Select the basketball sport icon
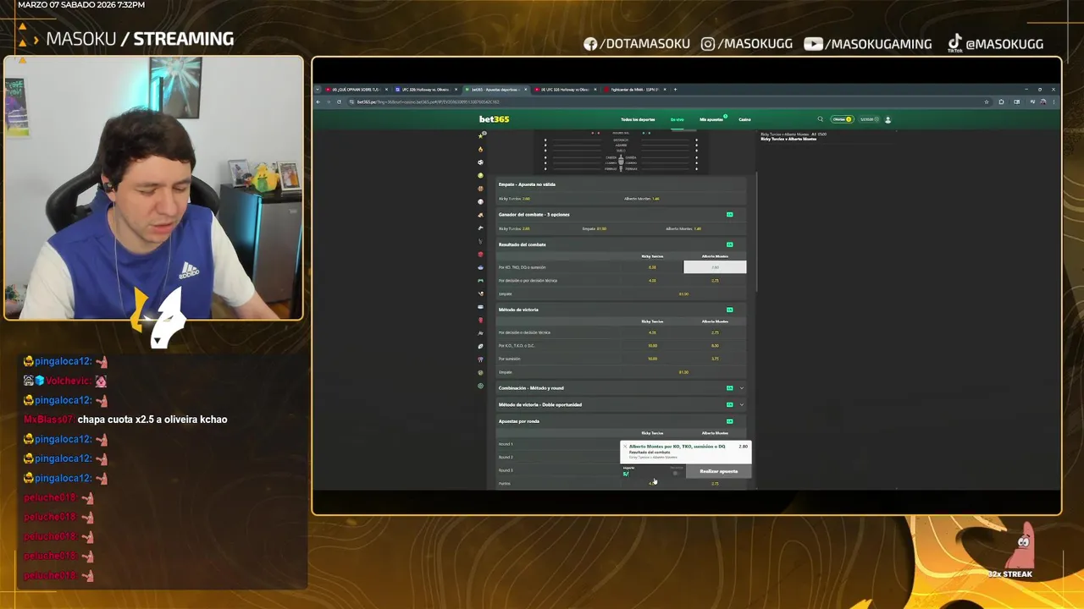Image resolution: width=1084 pixels, height=609 pixels. click(x=481, y=188)
